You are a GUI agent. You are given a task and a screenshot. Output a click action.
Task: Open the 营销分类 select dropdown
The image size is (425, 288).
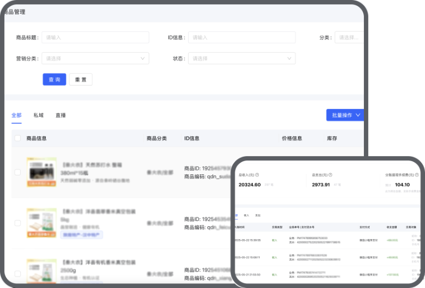[95, 58]
